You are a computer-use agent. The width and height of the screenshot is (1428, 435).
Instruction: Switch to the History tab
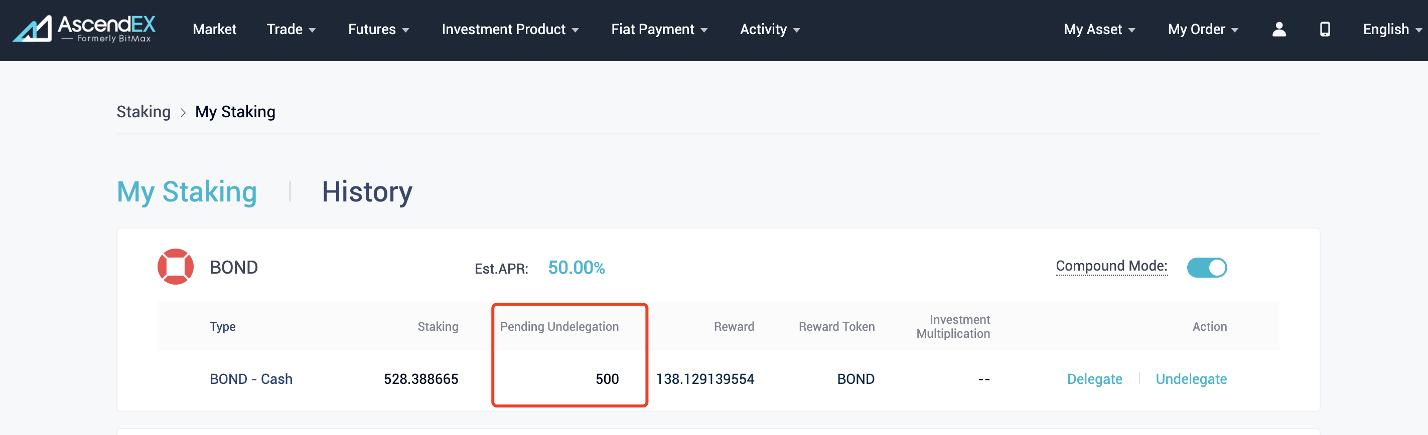pos(367,192)
